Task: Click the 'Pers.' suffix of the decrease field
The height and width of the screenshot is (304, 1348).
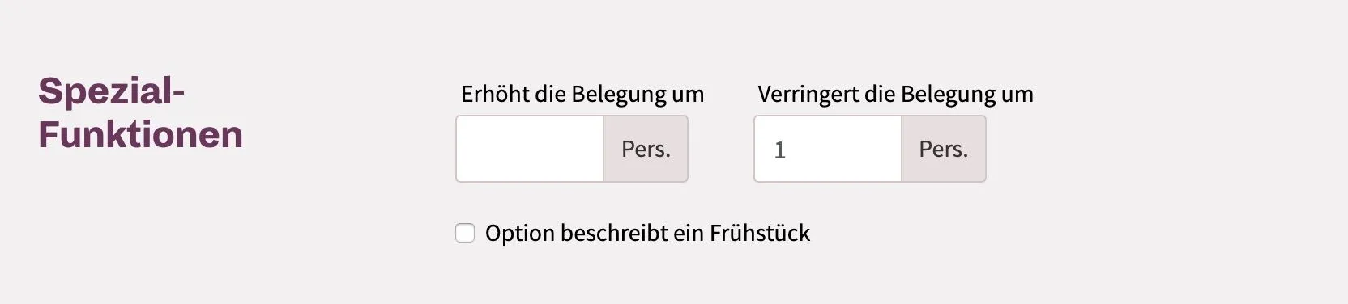Action: pyautogui.click(x=944, y=149)
